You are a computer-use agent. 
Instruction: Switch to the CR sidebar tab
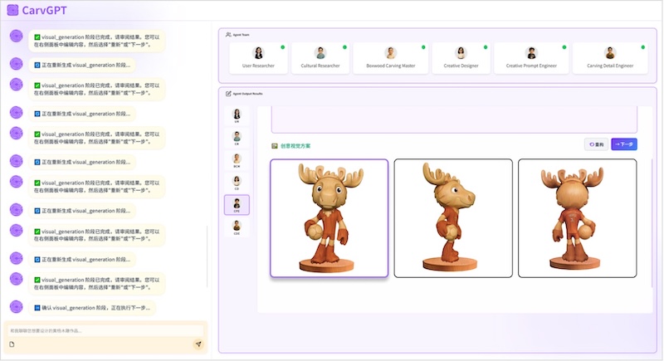pos(237,138)
